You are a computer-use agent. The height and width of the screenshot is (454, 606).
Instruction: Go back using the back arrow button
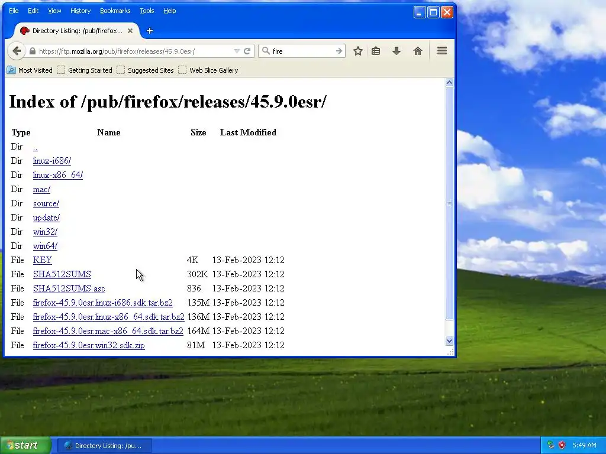(x=16, y=51)
